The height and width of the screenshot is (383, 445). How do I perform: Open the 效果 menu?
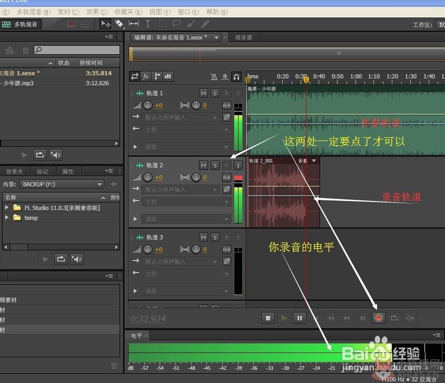[x=96, y=12]
